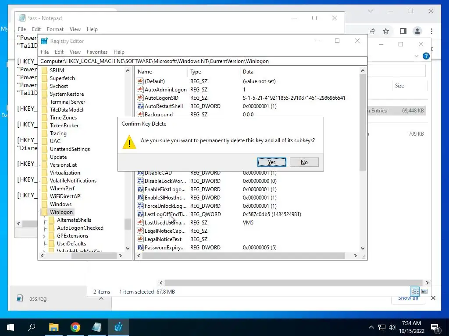Screen dimensions: 449x336
Task: Select the UnattendSettings key
Action: (70, 149)
